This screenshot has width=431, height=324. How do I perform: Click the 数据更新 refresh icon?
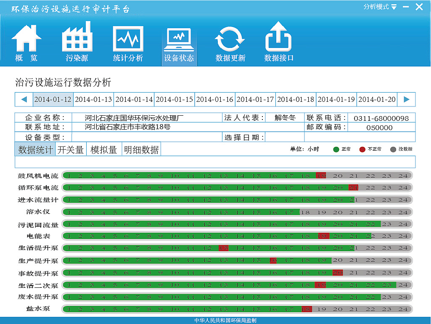click(230, 39)
